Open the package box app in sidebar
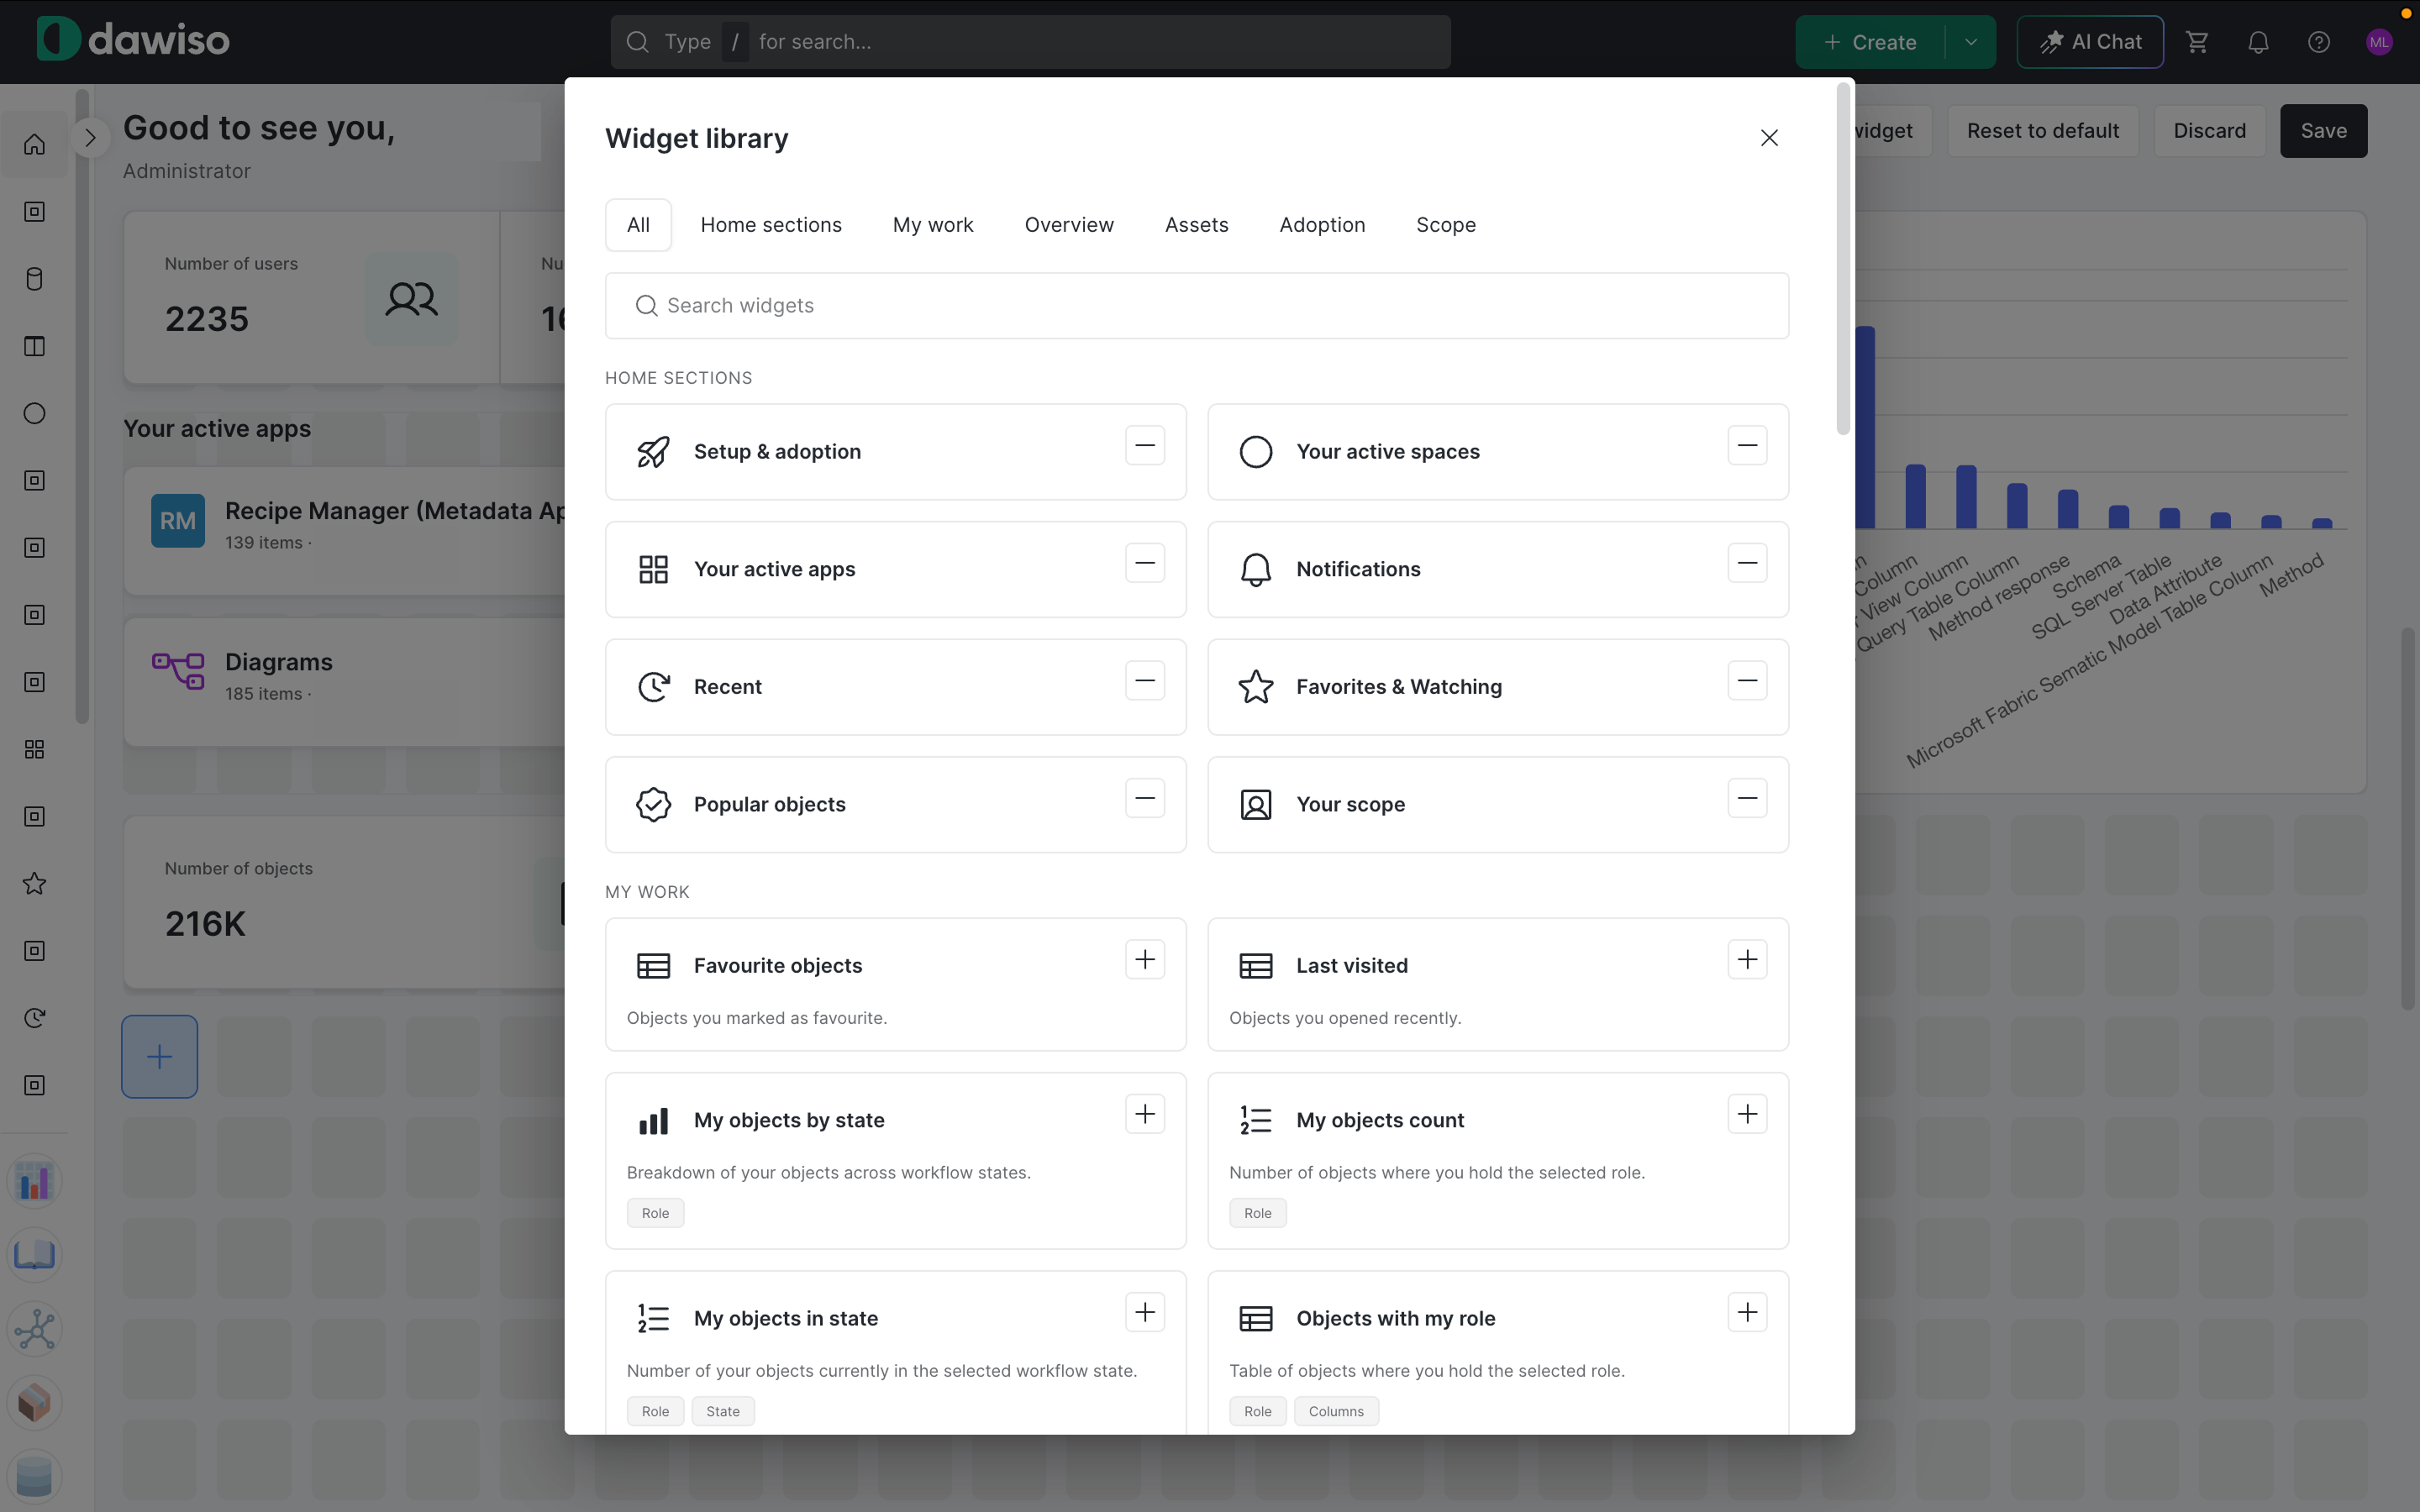This screenshot has width=2420, height=1512. (x=35, y=1403)
